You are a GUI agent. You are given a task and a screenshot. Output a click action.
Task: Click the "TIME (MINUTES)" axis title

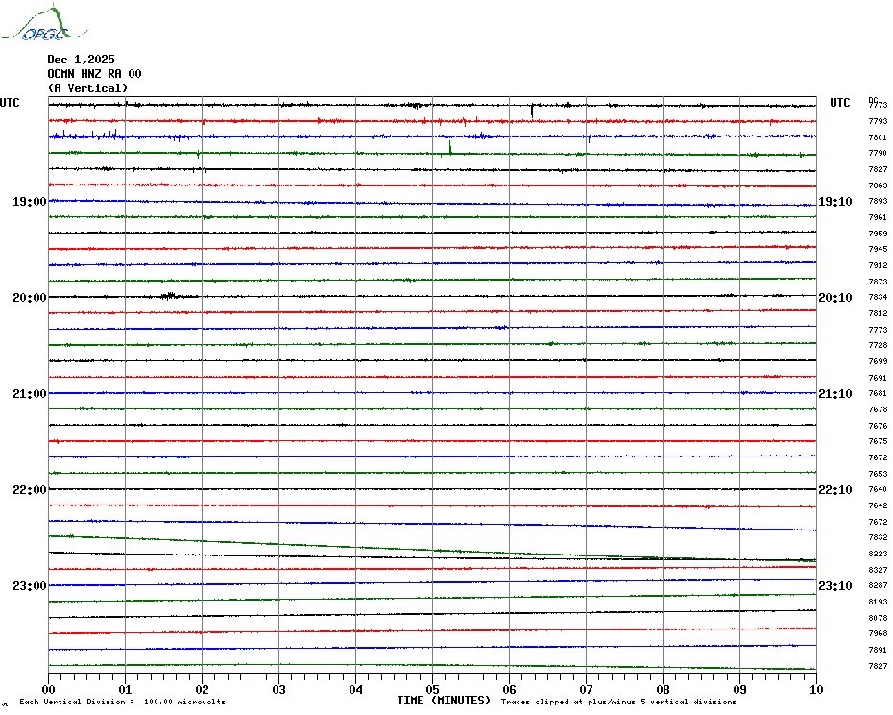[444, 701]
